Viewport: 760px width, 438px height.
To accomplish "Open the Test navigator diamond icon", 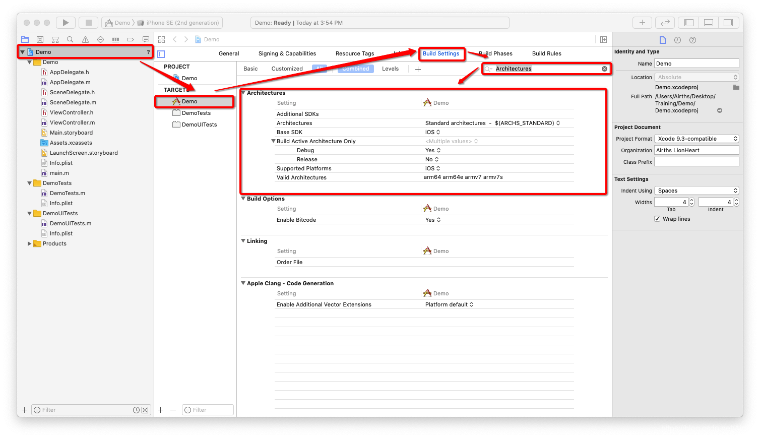I will (x=100, y=39).
